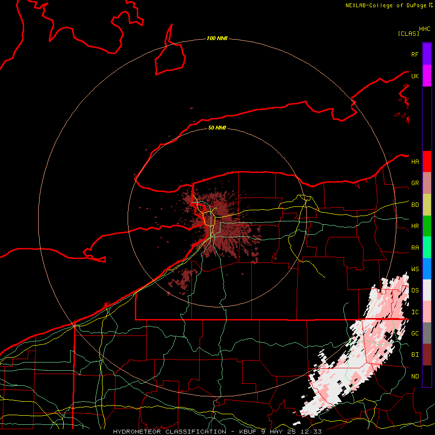Click the 'HYDROMETEOR CLASSIFICATION' title text
This screenshot has height=435, width=435.
[x=170, y=432]
